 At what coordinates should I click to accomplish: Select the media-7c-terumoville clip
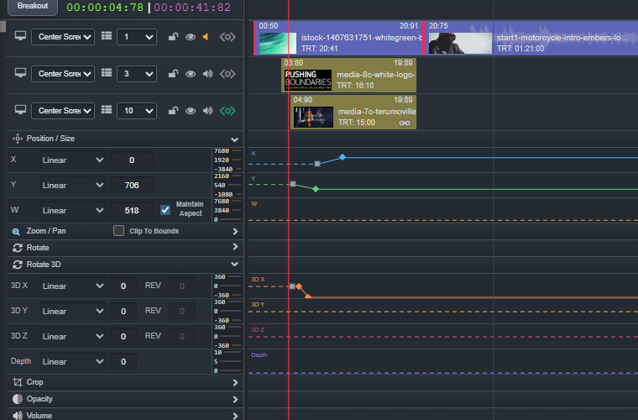[353, 113]
